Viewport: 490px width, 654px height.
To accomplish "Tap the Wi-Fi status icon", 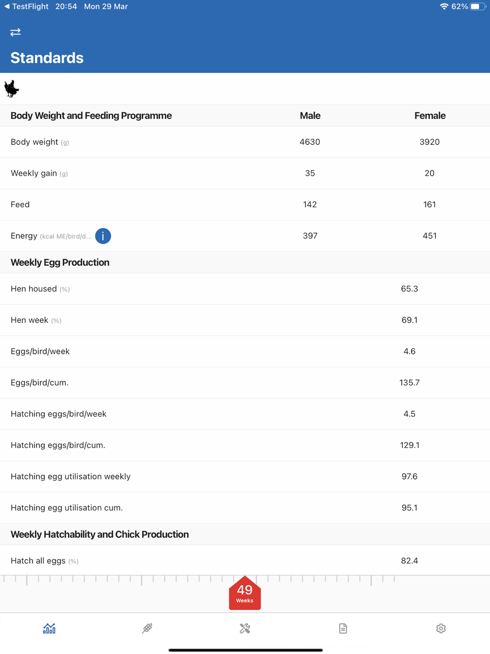I will (444, 6).
